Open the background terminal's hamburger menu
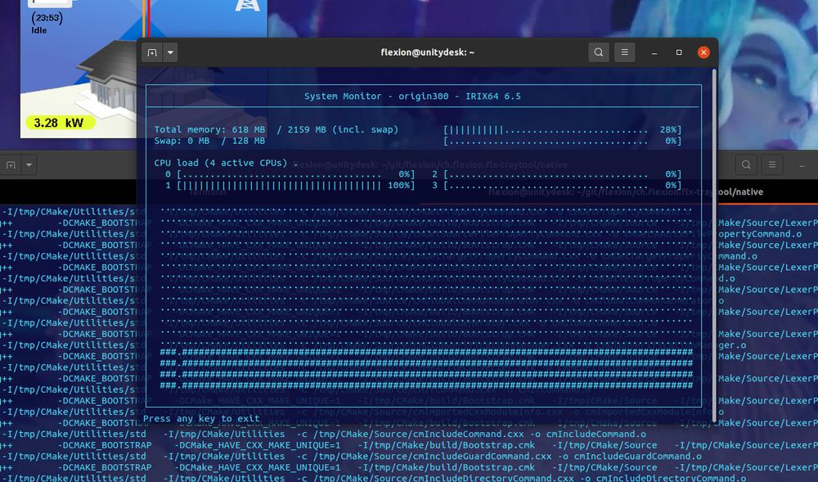This screenshot has height=482, width=818. (772, 164)
